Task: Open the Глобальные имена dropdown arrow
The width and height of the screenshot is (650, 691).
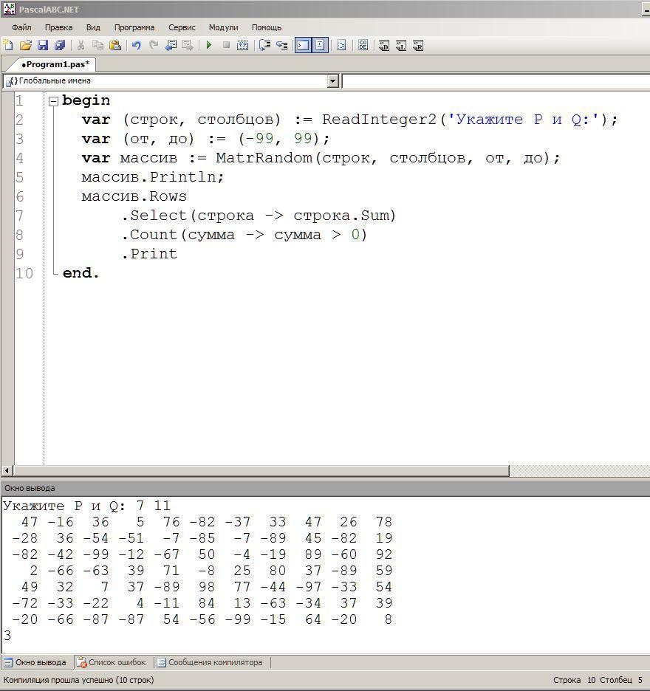Action: click(x=333, y=81)
